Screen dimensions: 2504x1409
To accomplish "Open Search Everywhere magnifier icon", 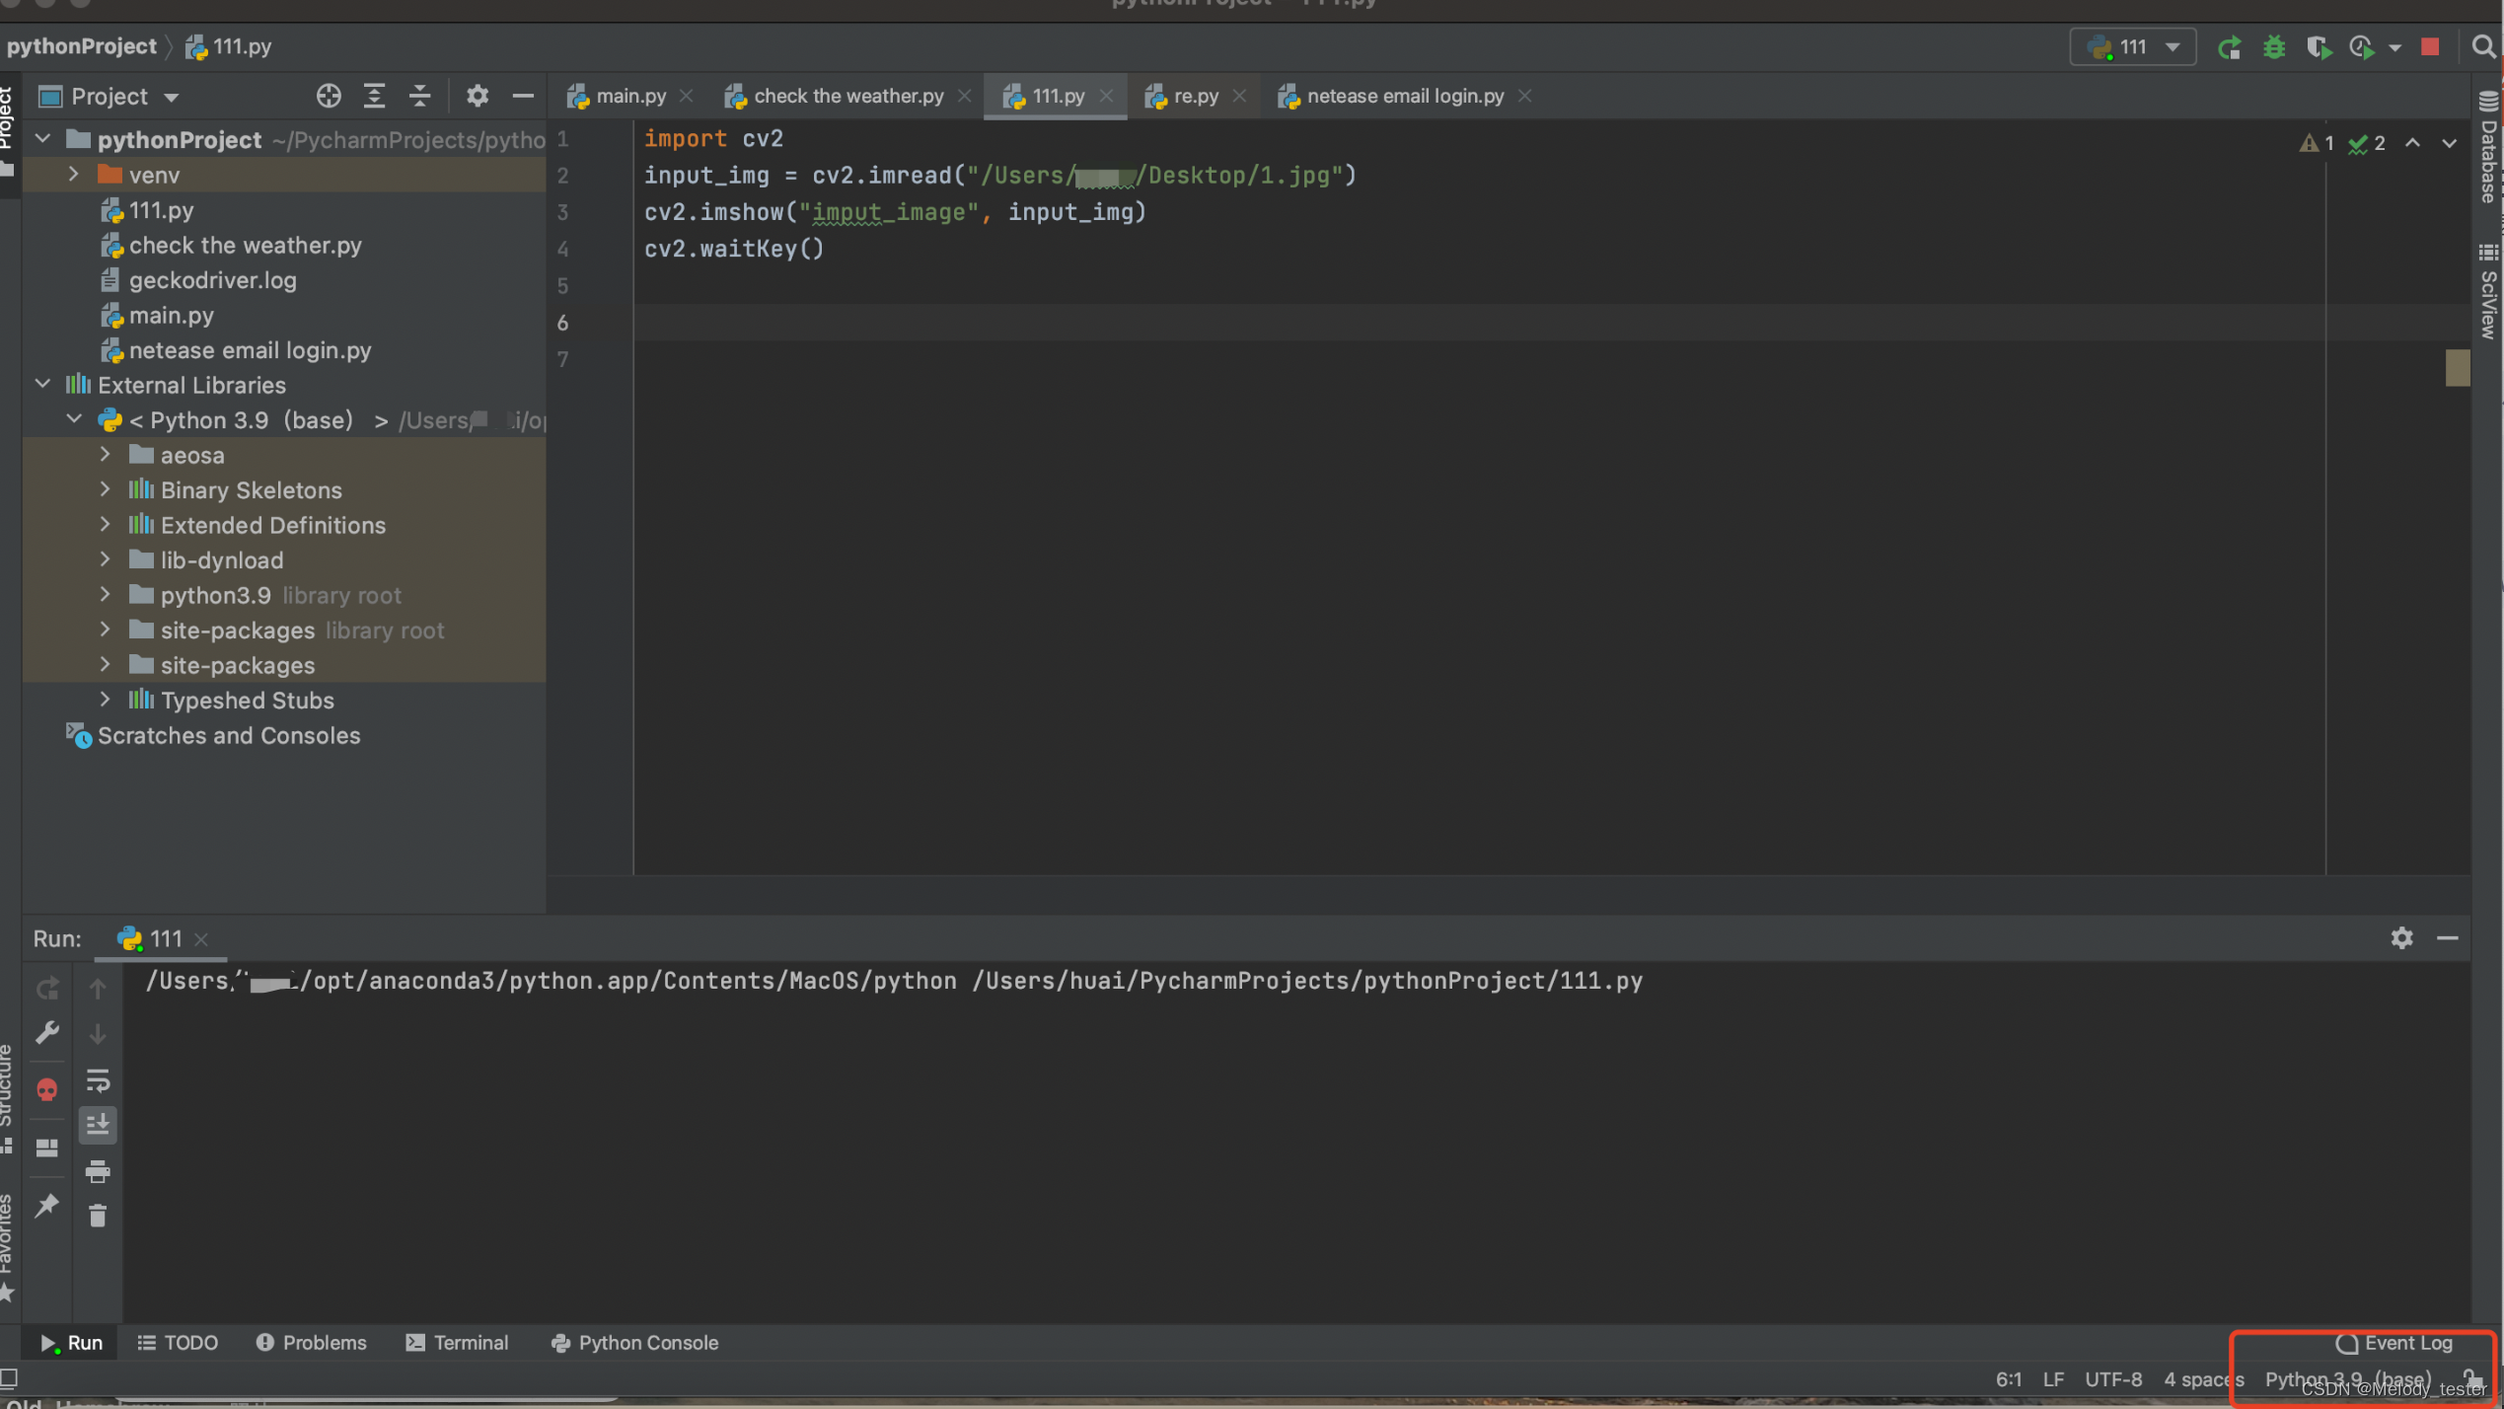I will pyautogui.click(x=2483, y=47).
